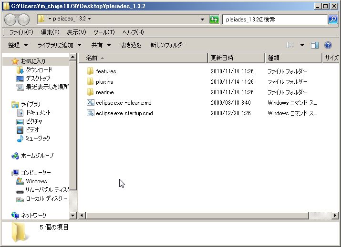Click sidebar scrollbar up arrow
Image resolution: width=341 pixels, height=247 pixels.
coord(72,57)
